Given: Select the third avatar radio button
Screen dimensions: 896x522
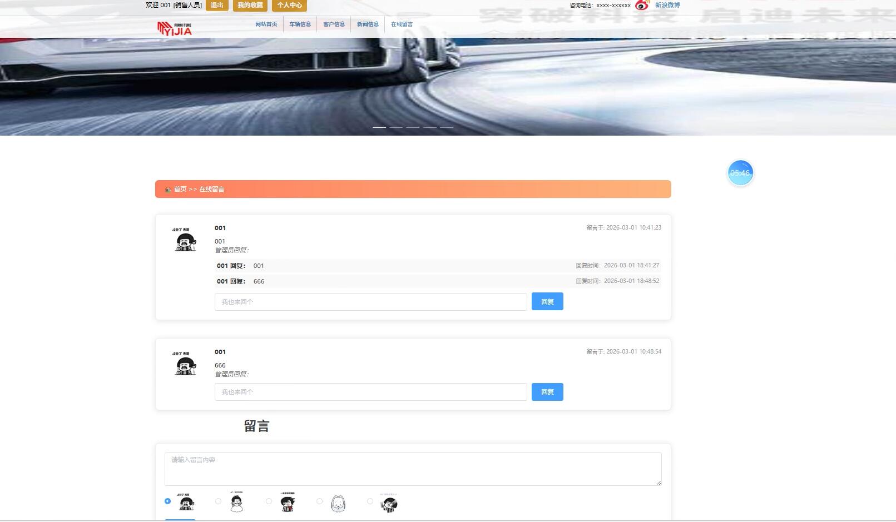Looking at the screenshot, I should click(x=269, y=501).
